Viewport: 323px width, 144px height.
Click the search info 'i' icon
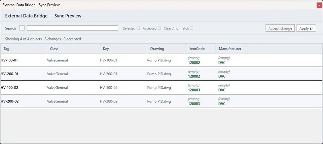coord(22,28)
